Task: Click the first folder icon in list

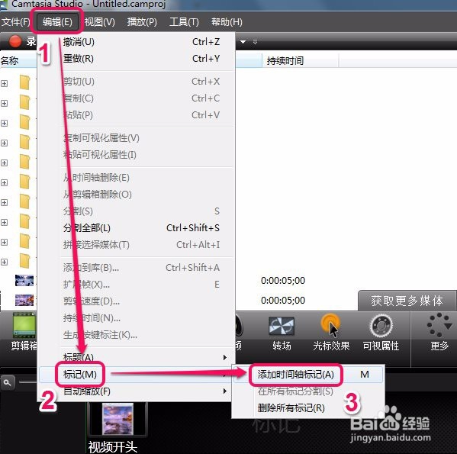Action: coord(24,82)
